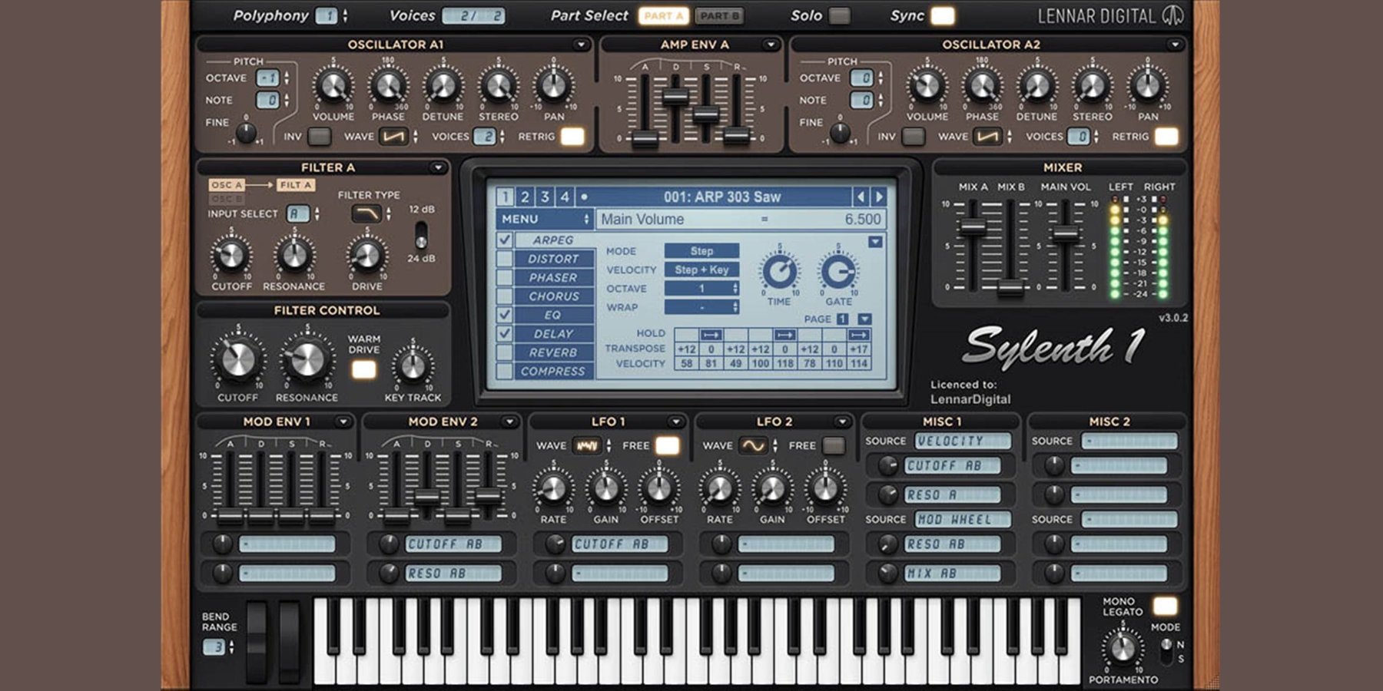Toggle LFO 1 Free button

[667, 445]
